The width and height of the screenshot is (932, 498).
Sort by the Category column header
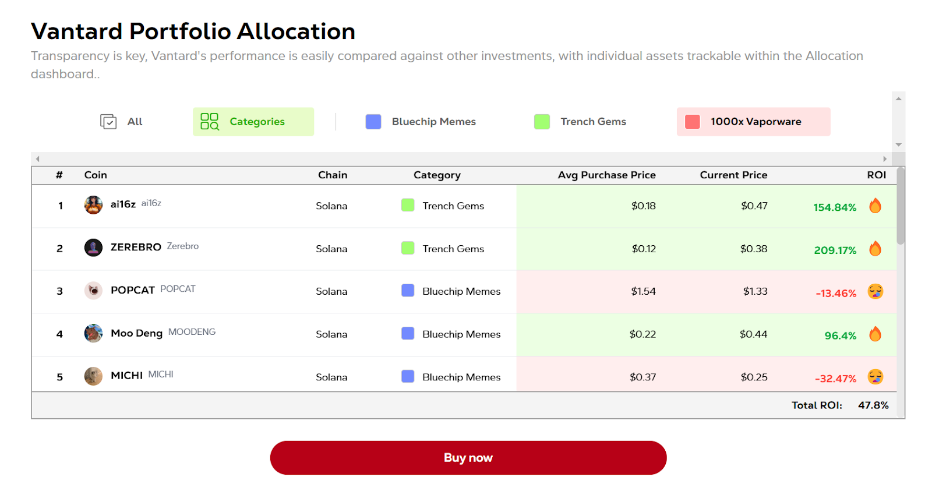[x=437, y=175]
